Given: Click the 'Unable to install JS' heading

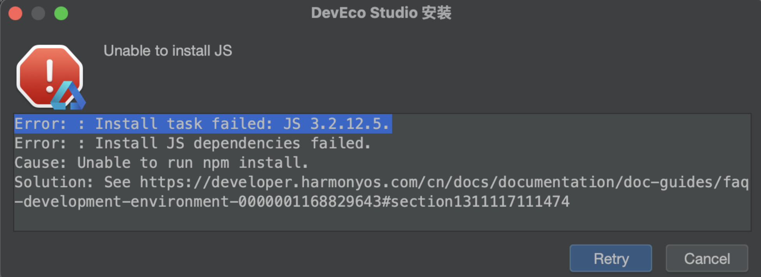Looking at the screenshot, I should [167, 51].
